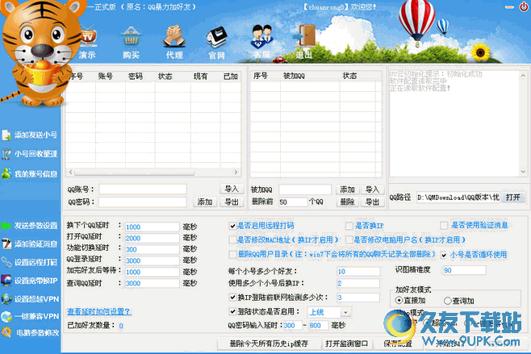Click 导出 button beside 删除 button
531x354 pixels.
pyautogui.click(x=372, y=202)
